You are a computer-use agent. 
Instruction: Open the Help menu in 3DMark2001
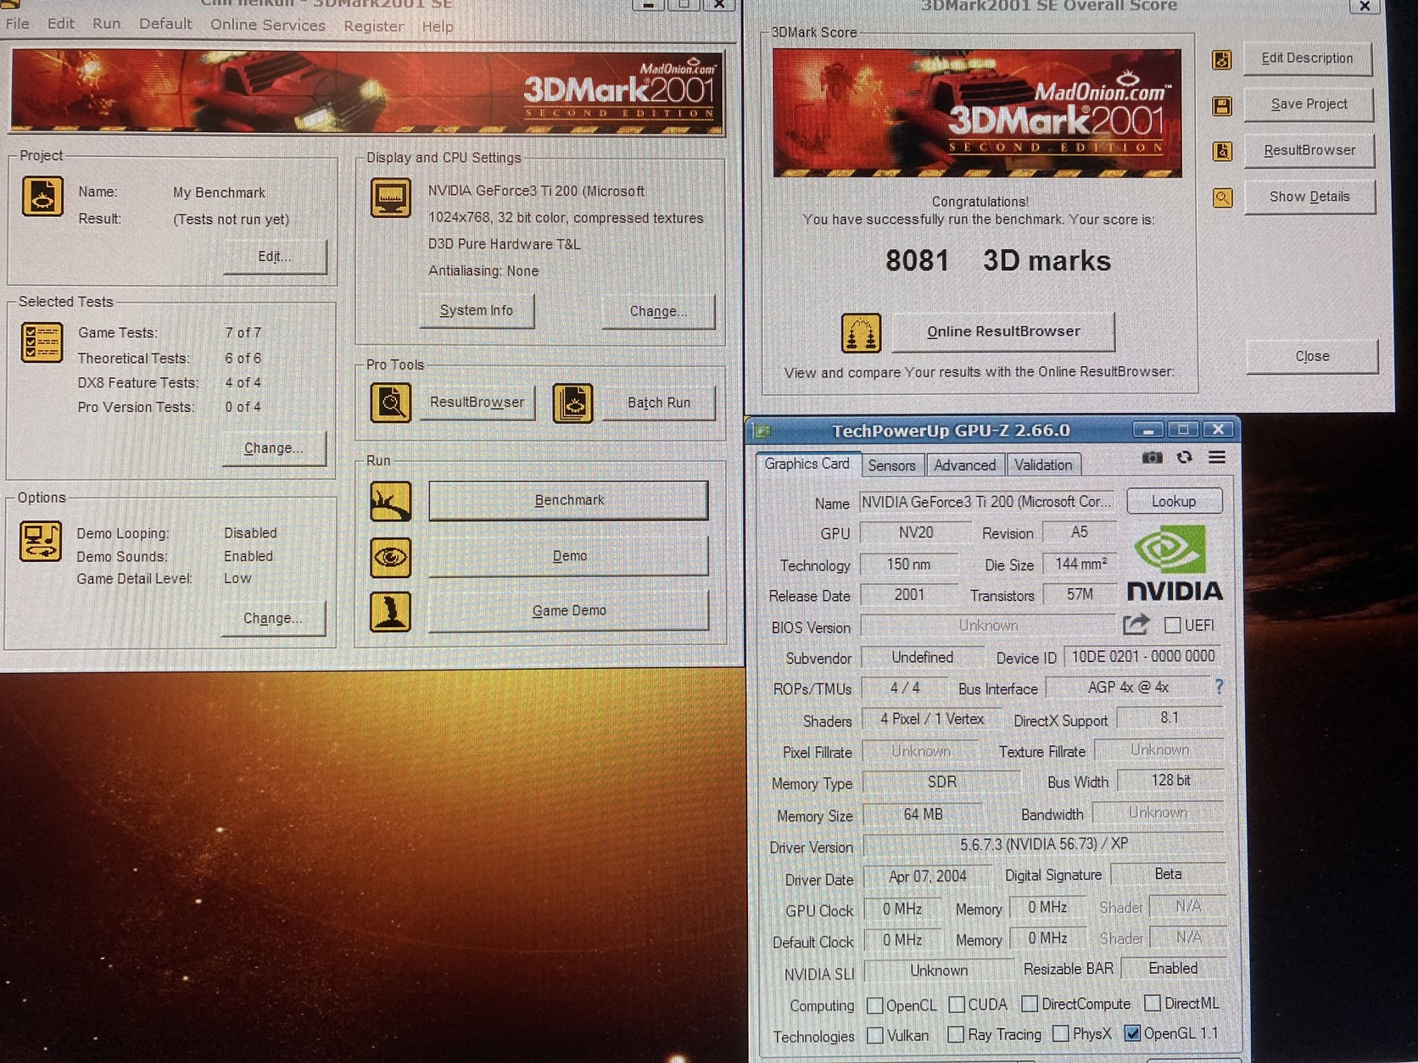pos(438,26)
